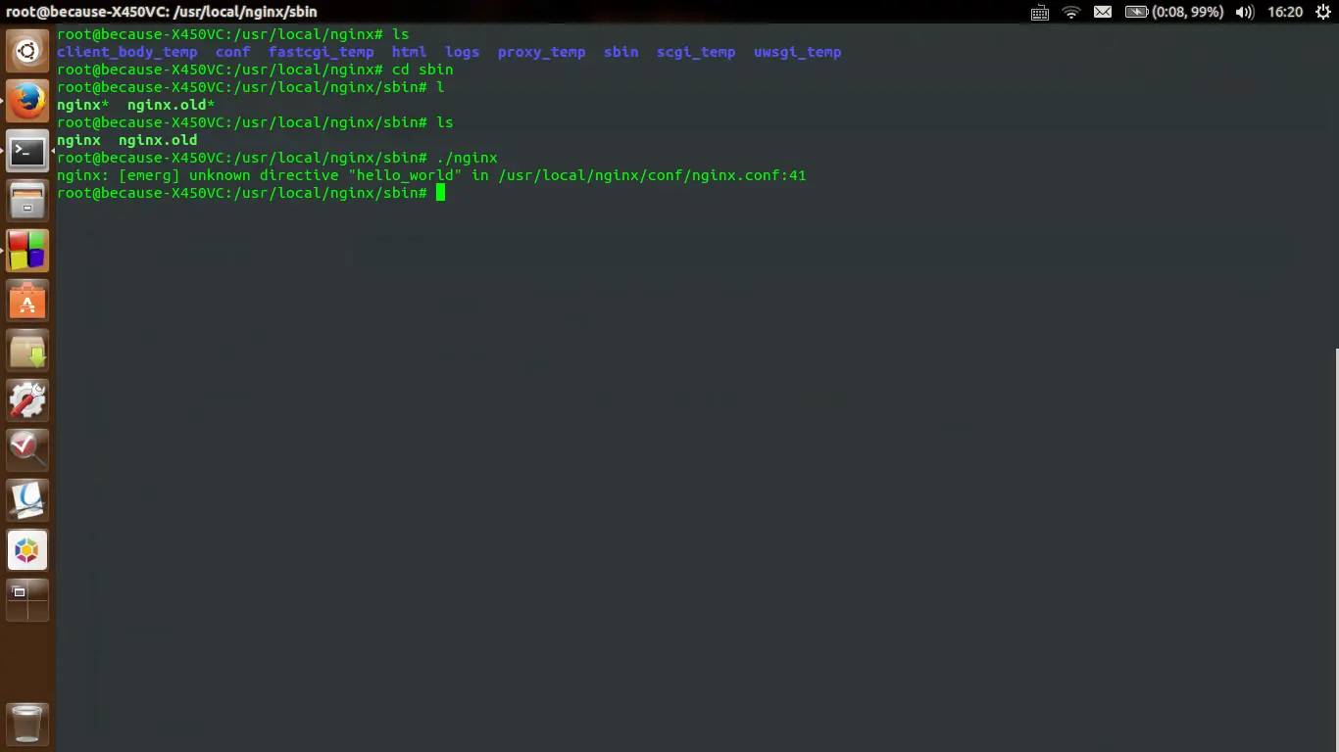
Task: Click the 'nginx.old*' entry with asterisk
Action: (x=172, y=105)
